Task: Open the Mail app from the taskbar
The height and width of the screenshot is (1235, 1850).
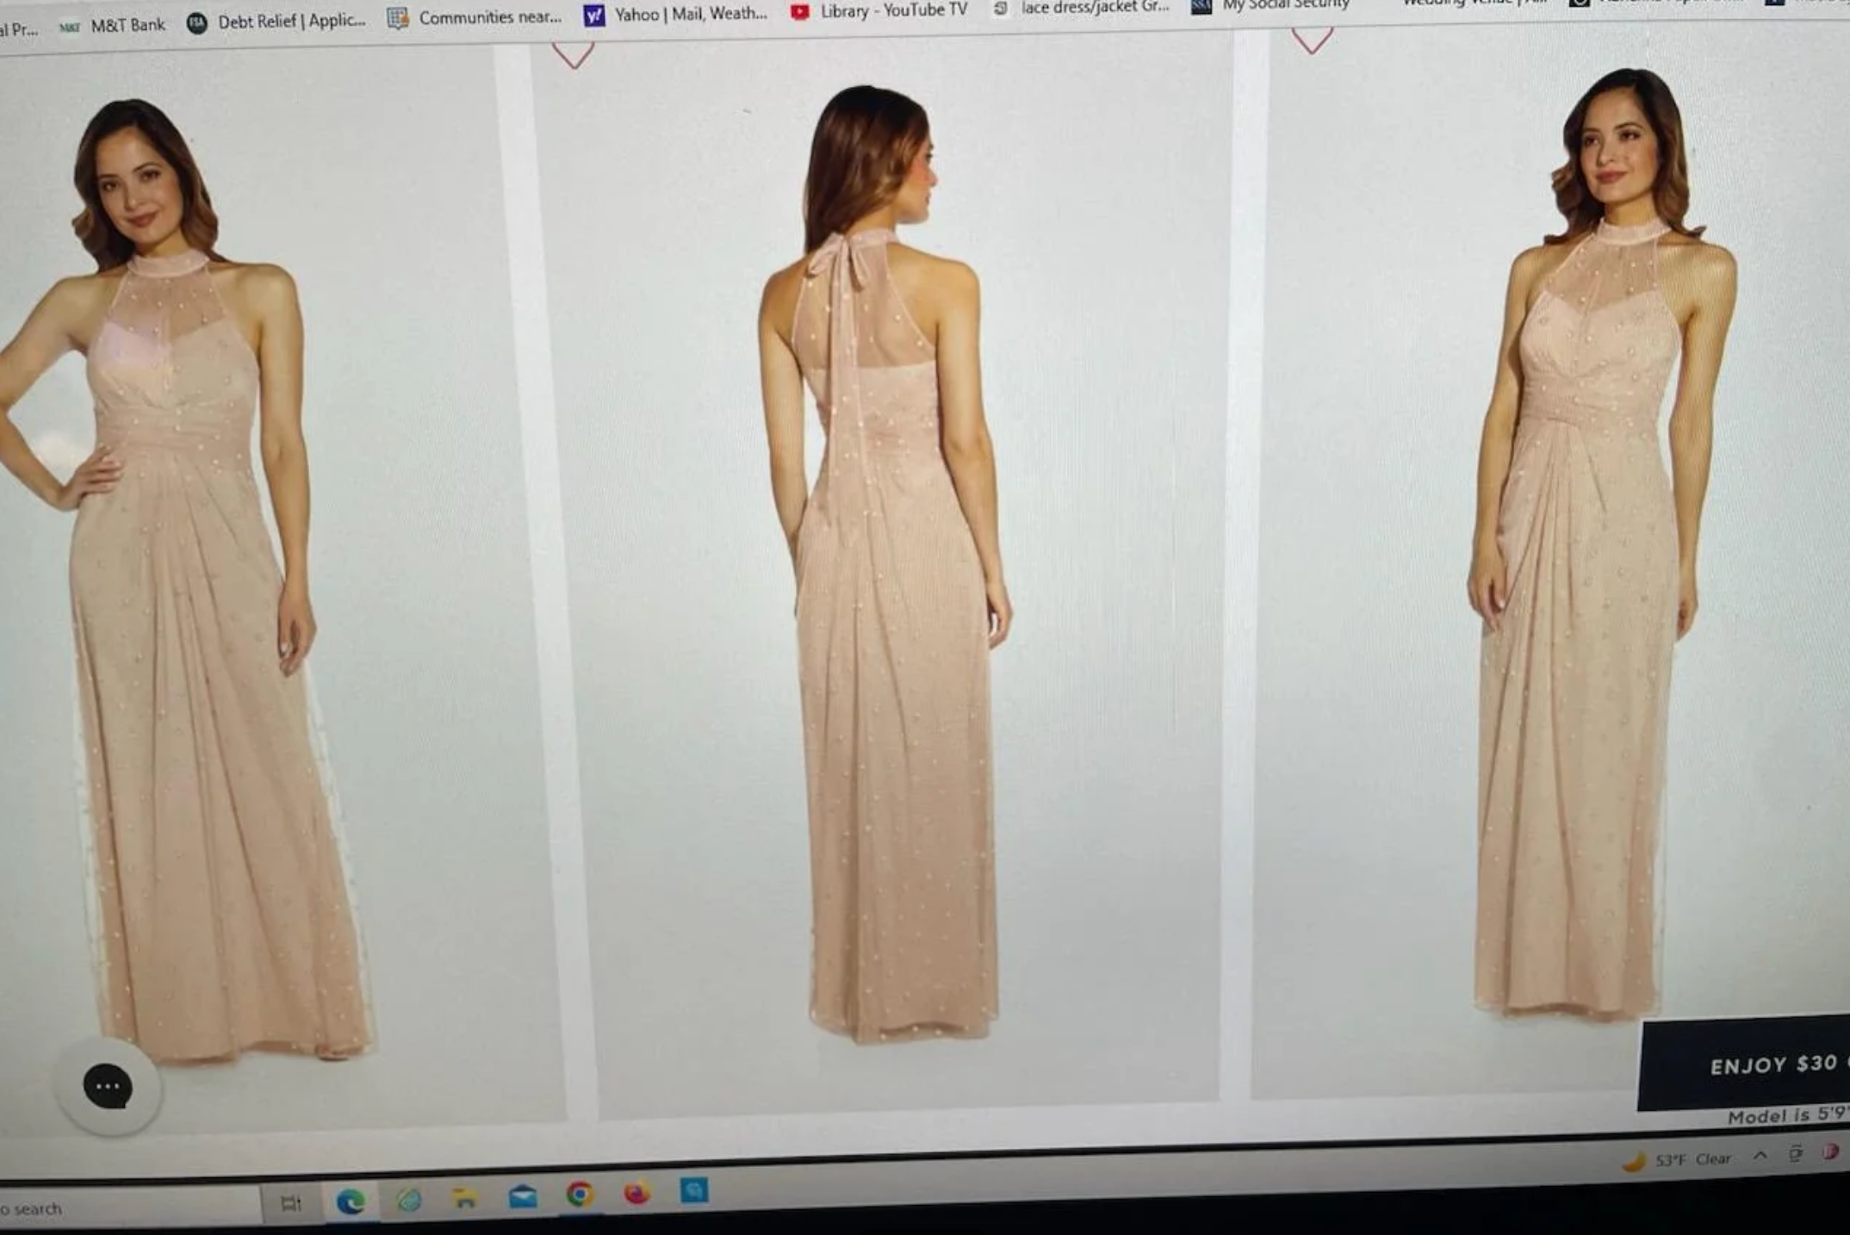Action: [x=523, y=1196]
